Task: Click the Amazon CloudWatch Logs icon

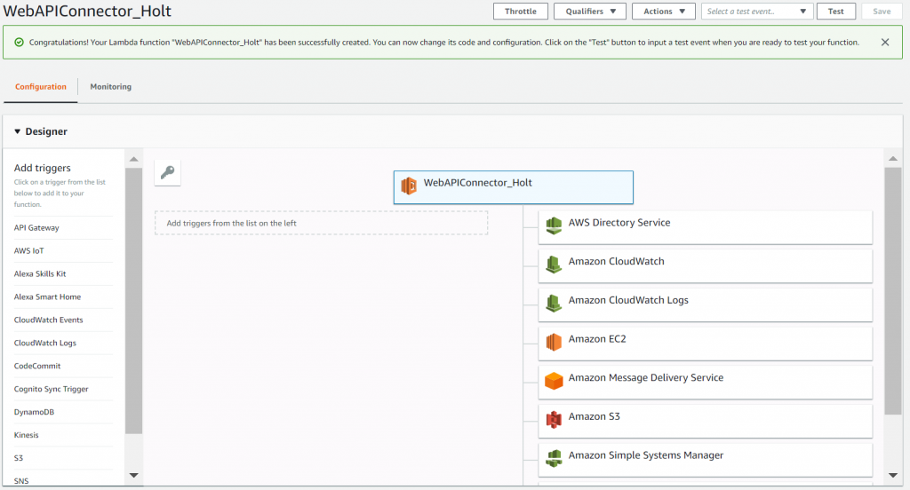Action: [x=554, y=303]
